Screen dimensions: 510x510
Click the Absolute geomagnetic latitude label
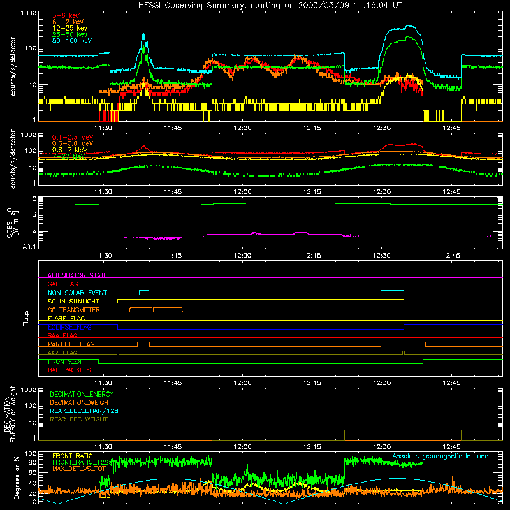[x=441, y=456]
